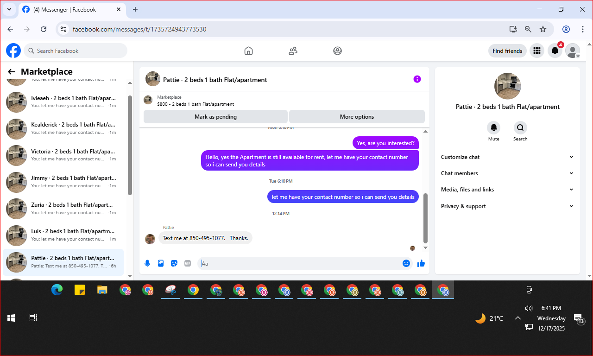The width and height of the screenshot is (593, 356).
Task: Search within the conversation
Action: coord(520,127)
